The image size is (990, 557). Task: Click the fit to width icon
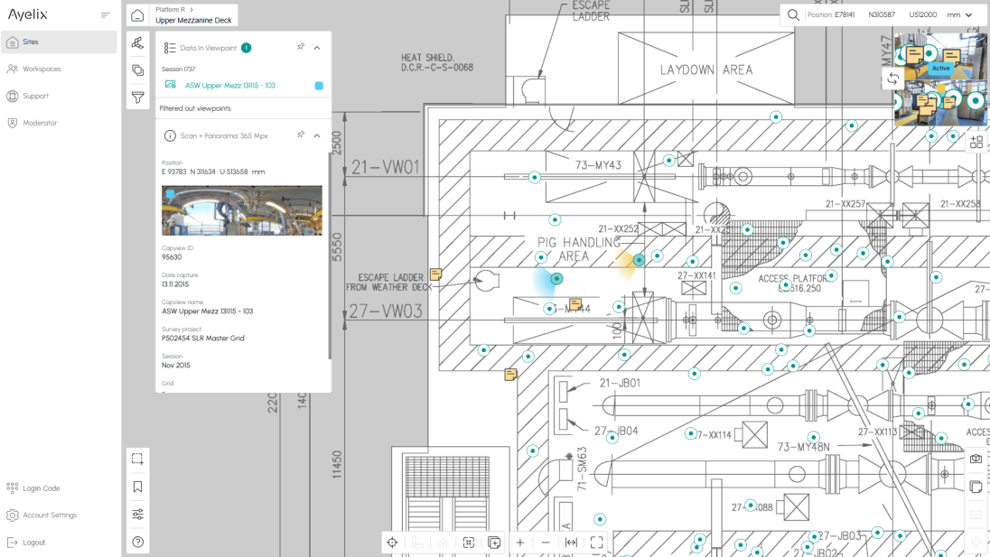572,543
